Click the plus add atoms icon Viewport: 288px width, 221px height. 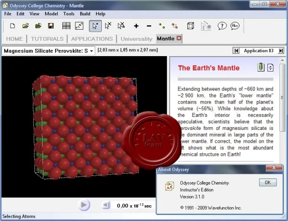(x=136, y=26)
